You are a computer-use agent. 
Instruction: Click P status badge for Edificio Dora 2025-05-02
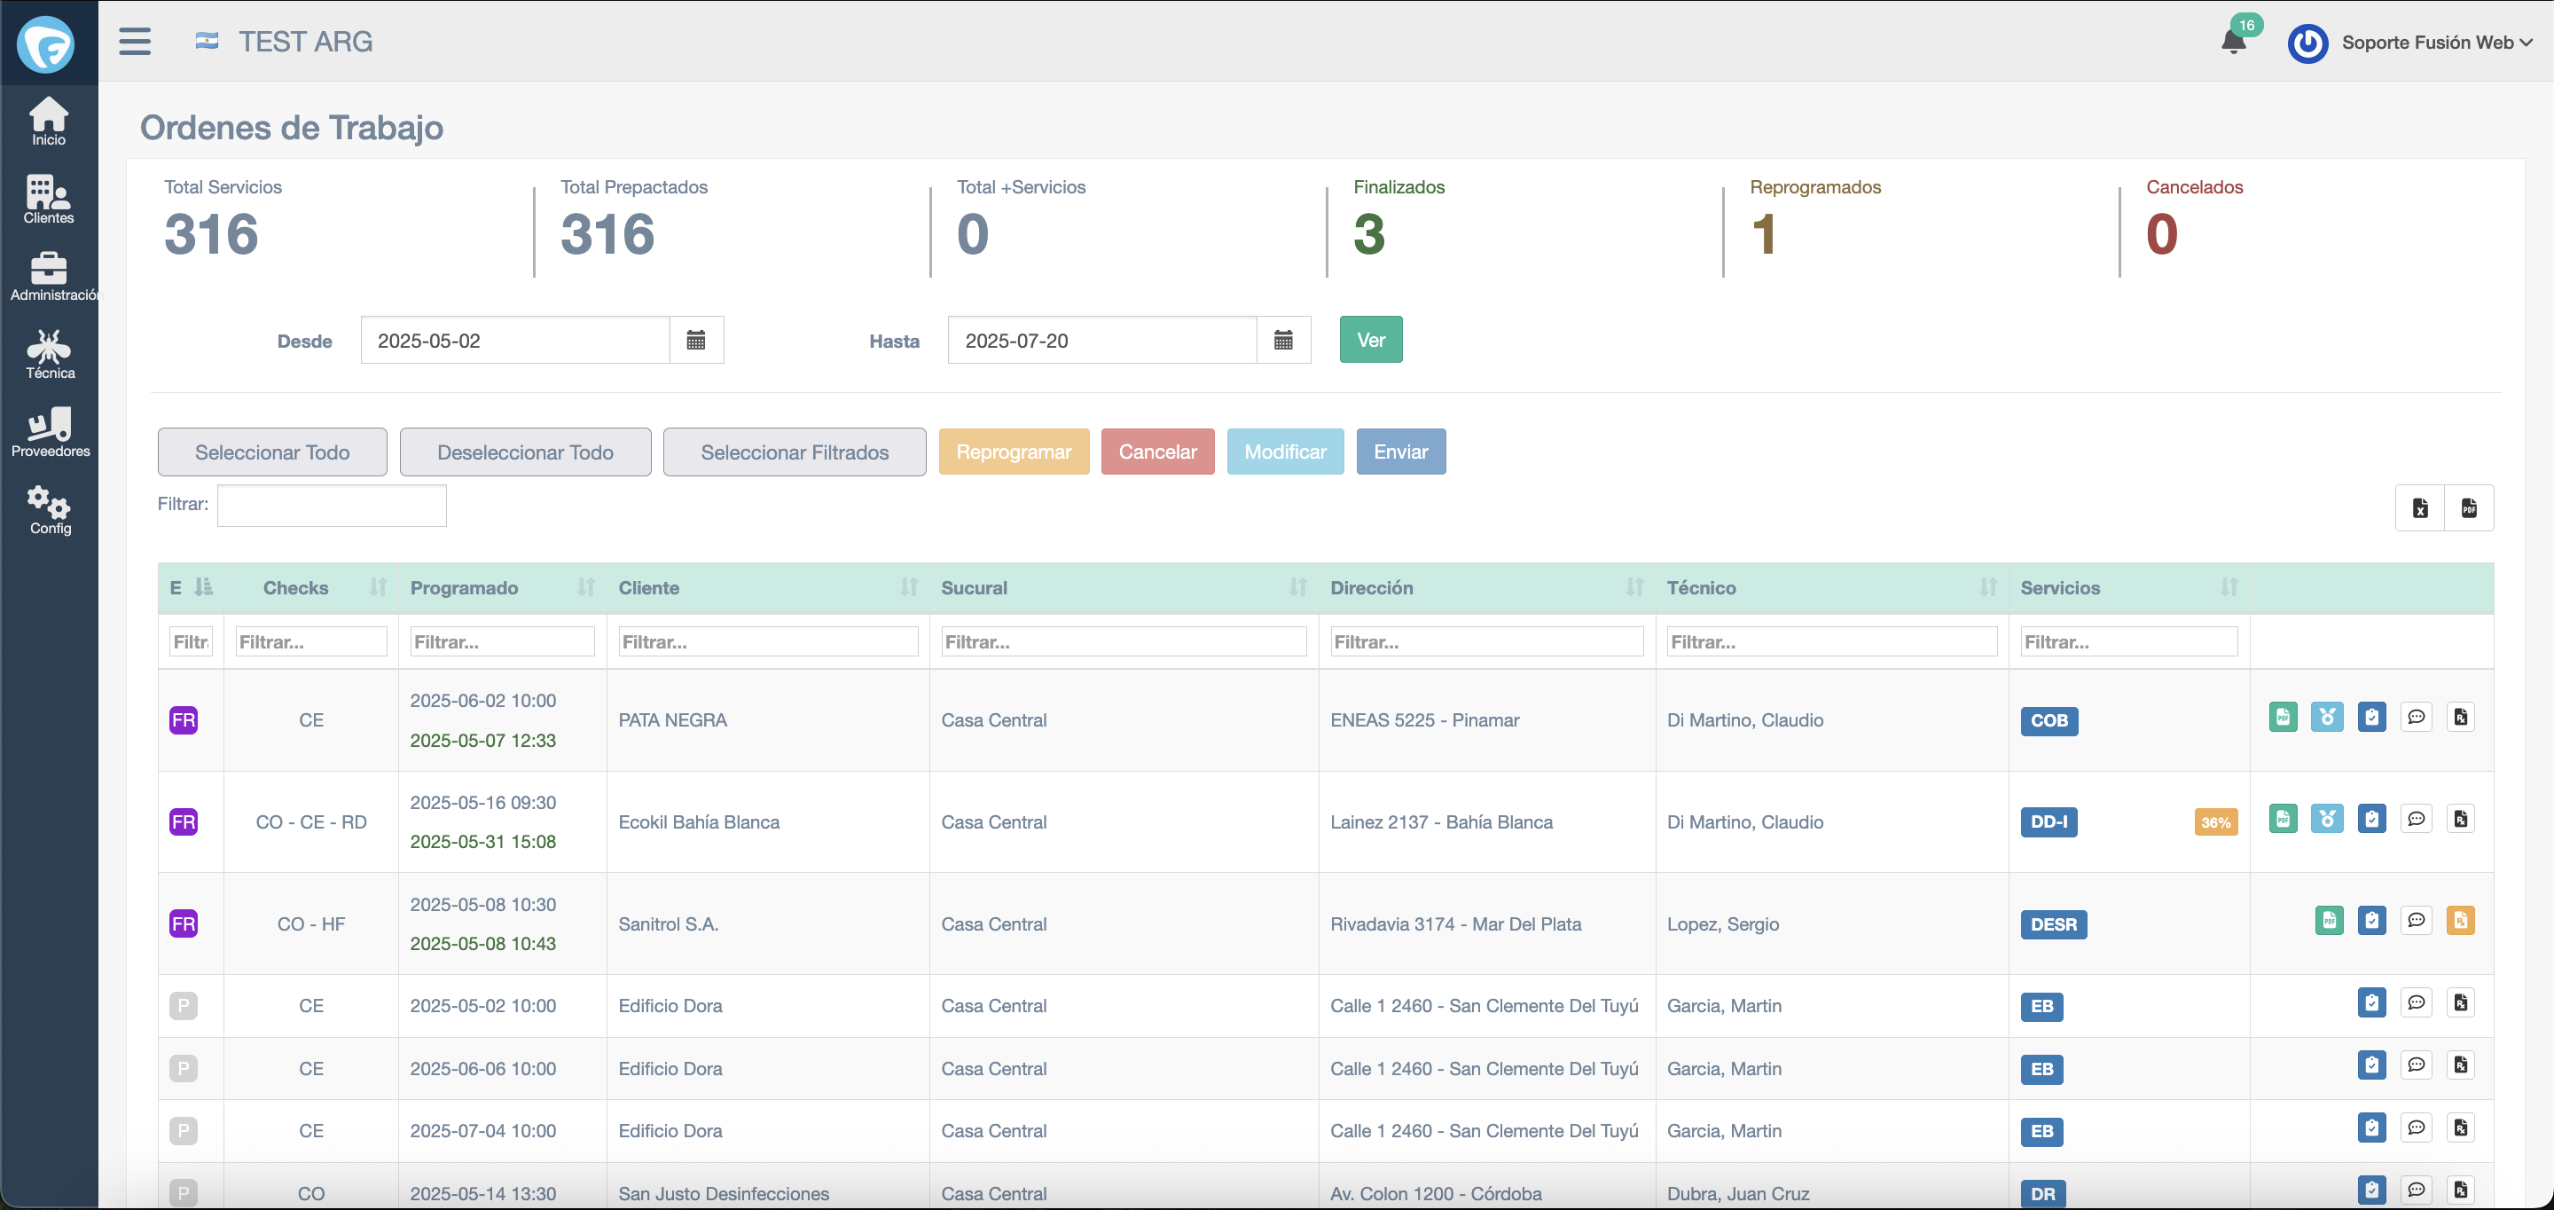coord(184,1006)
